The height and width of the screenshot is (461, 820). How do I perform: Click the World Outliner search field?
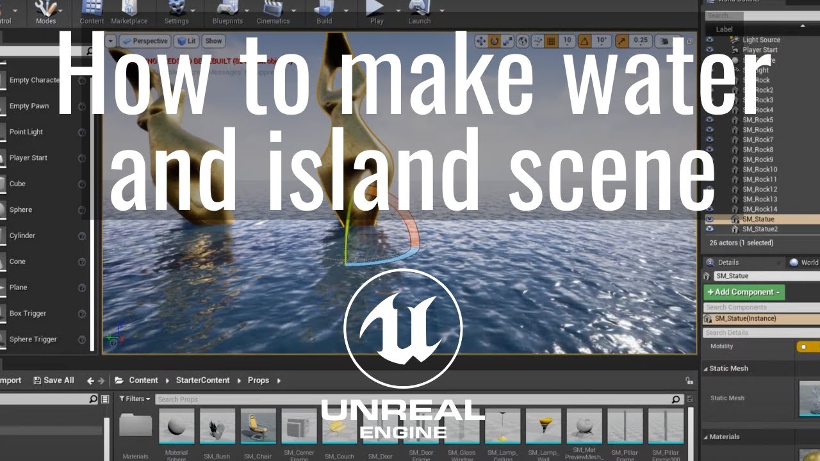pyautogui.click(x=762, y=15)
